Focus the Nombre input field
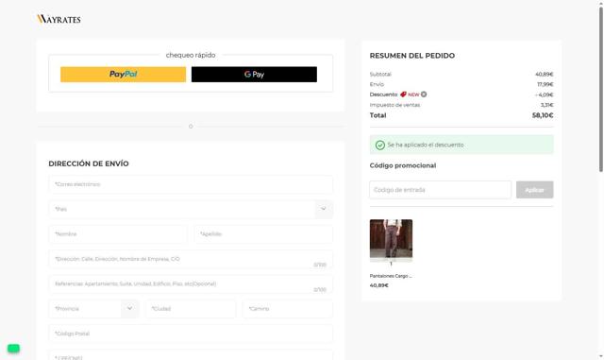The width and height of the screenshot is (604, 360). (x=118, y=234)
